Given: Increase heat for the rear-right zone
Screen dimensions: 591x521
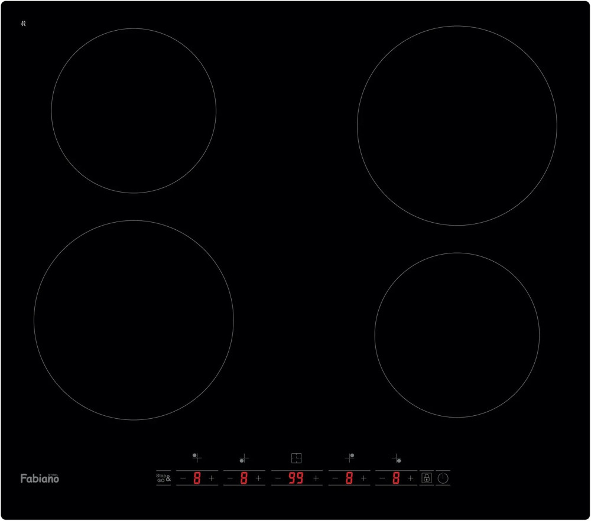Looking at the screenshot, I should 363,478.
